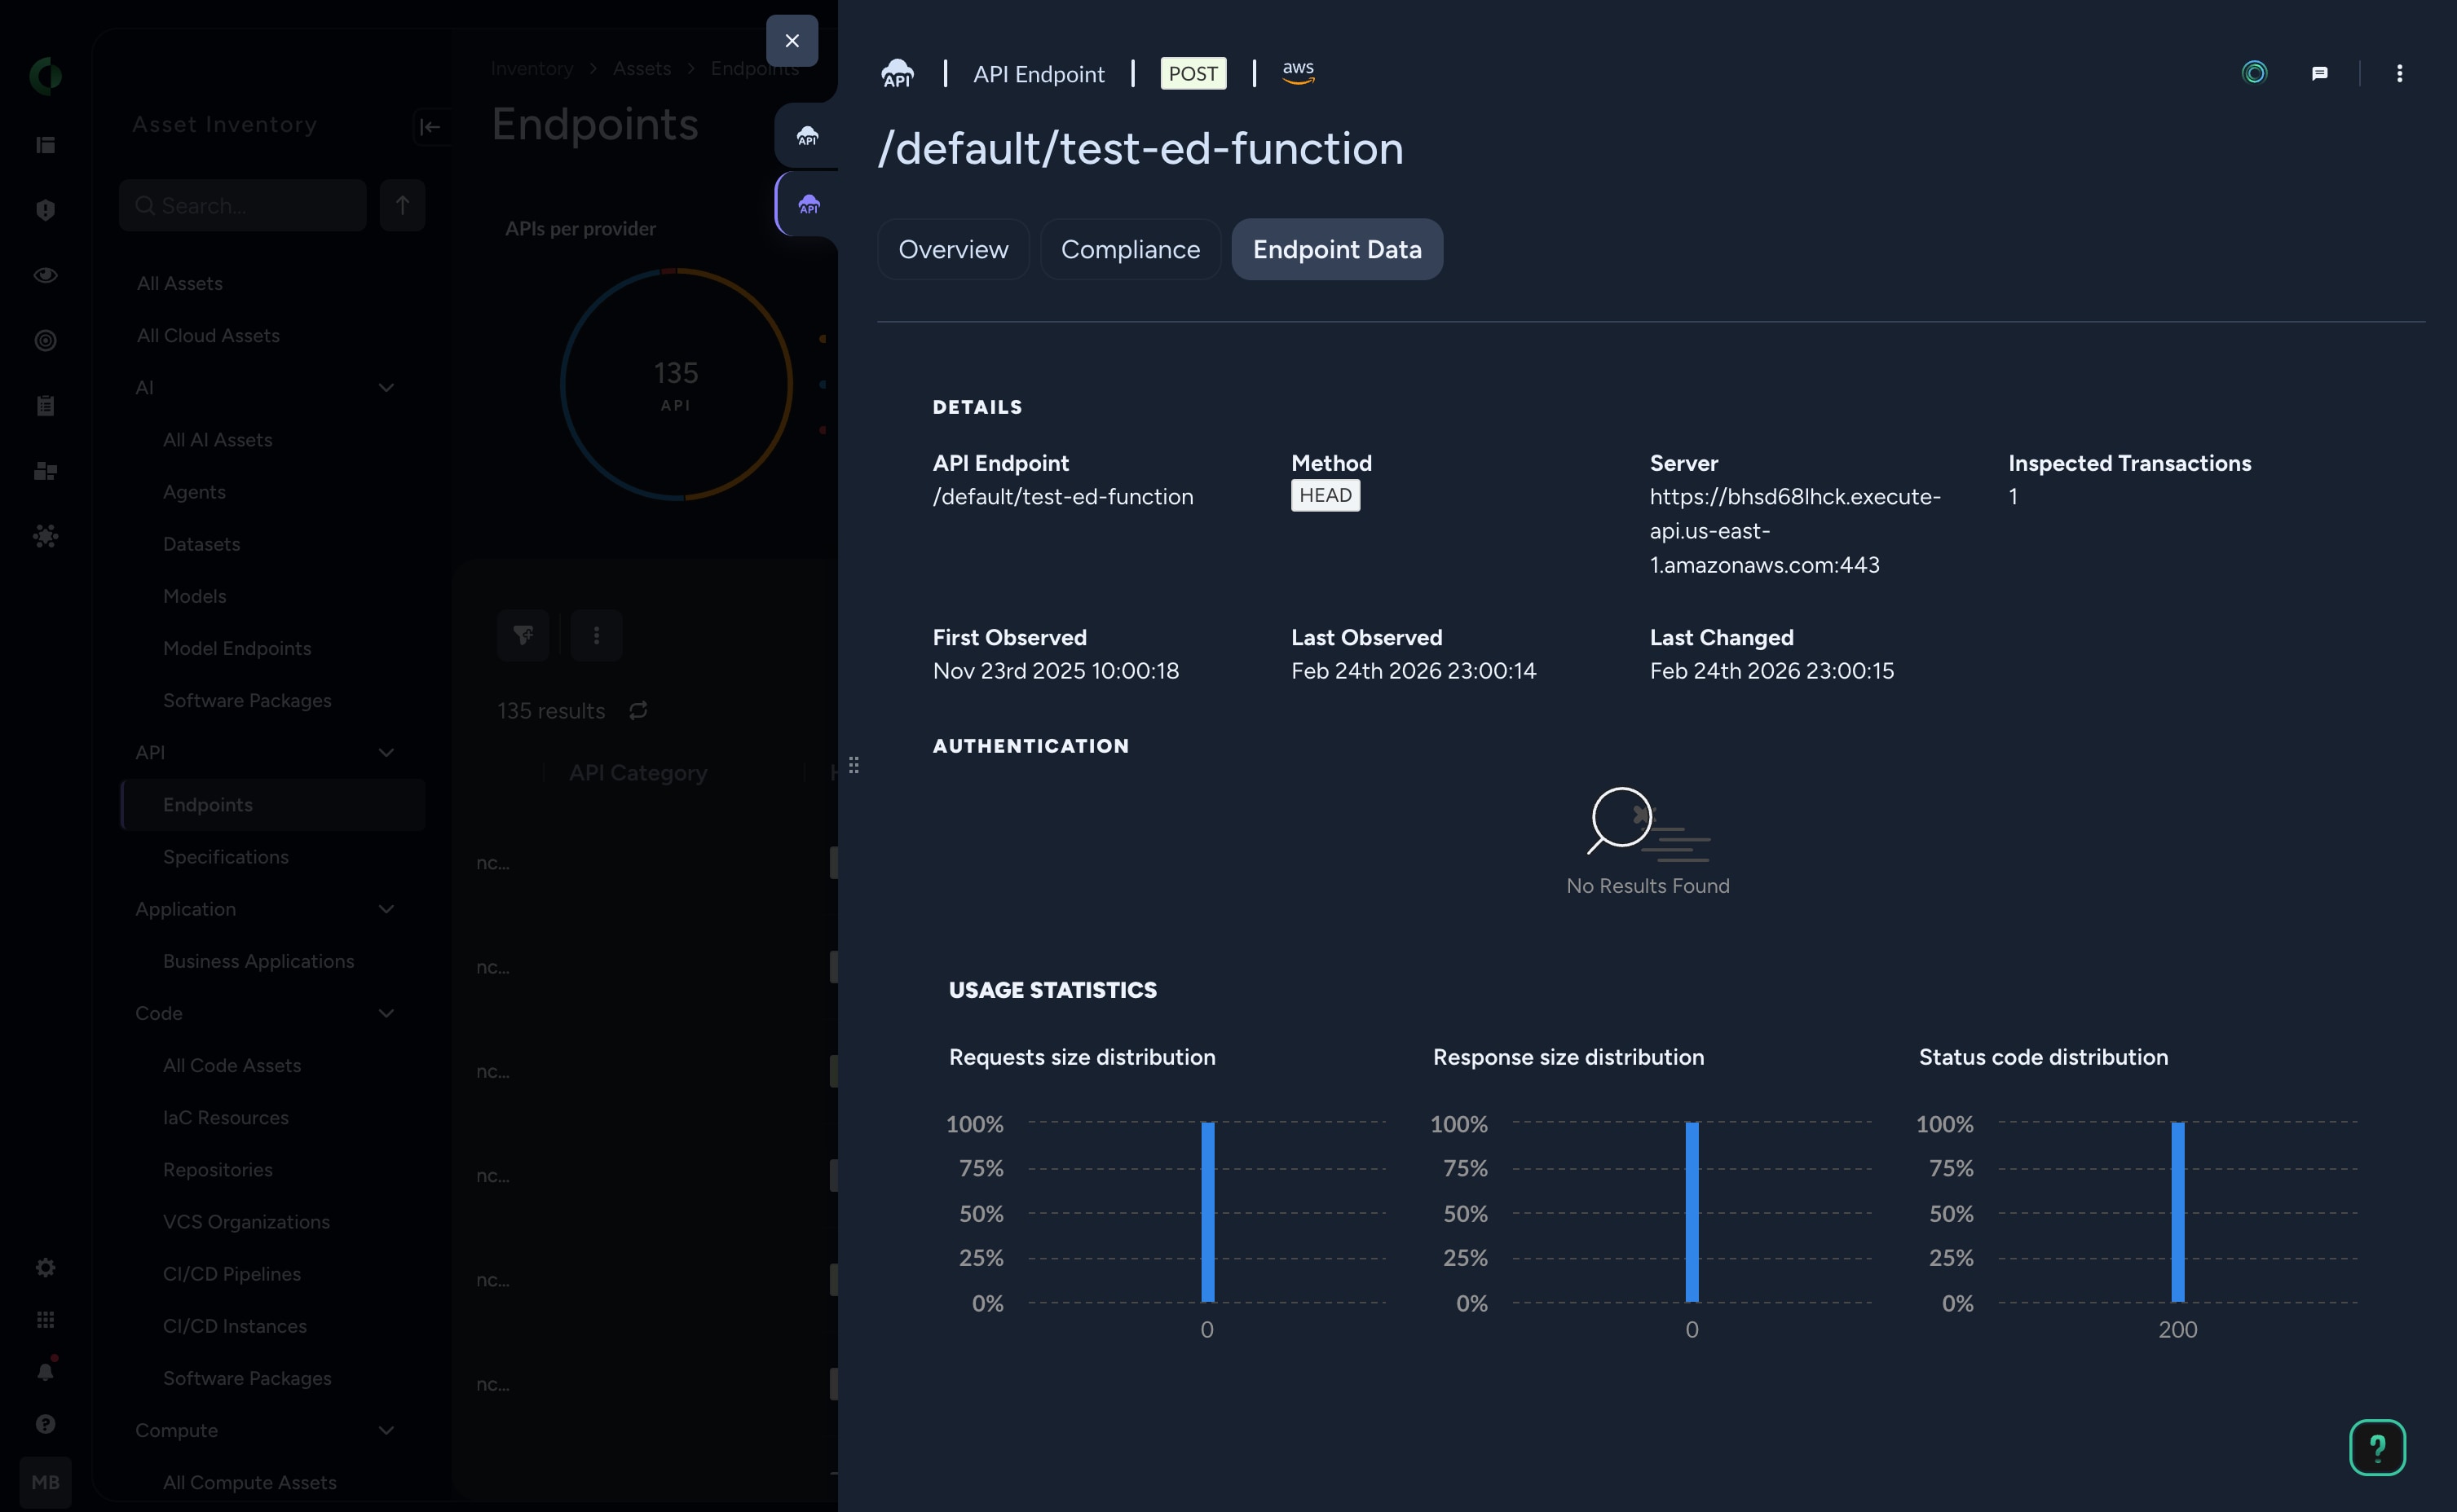Open the three-dot menu in panel header
2457x1512 pixels.
[2399, 73]
